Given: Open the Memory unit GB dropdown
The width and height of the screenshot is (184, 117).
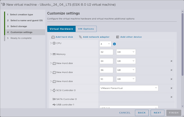Looking at the screenshot, I should (x=126, y=52).
